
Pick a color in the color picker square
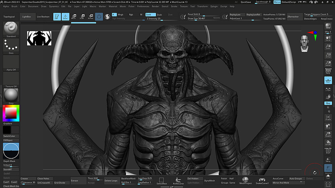point(11,113)
